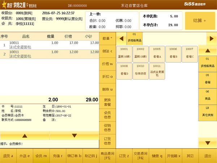Screen dimensions: 217x163
Task: Choose the 价格 w price function
Action: pyautogui.click(x=107, y=64)
